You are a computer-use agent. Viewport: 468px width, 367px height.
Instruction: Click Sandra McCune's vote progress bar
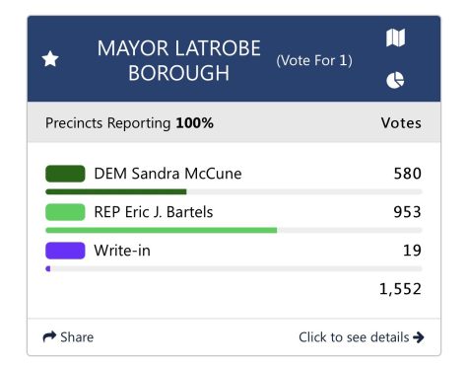(x=234, y=191)
